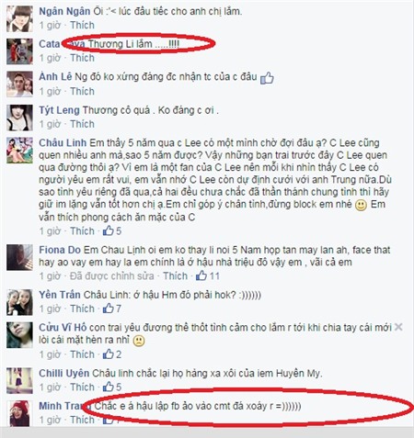
Task: View edit history via Đã được chỉnh sửa
Action: [x=111, y=275]
